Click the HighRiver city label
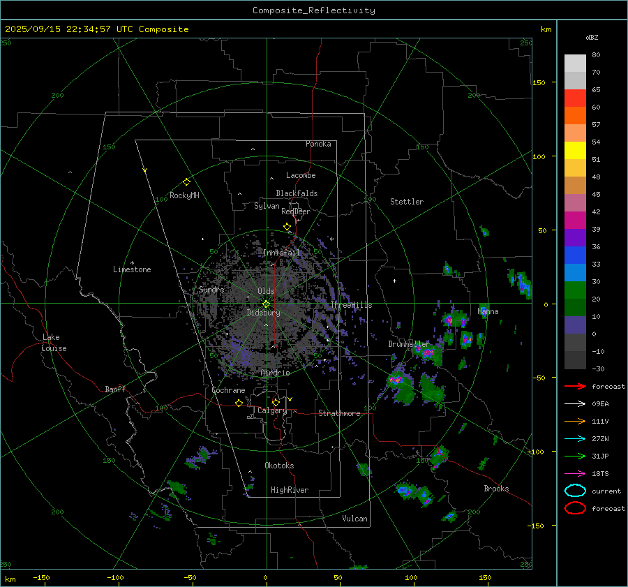This screenshot has height=587, width=628. (x=290, y=490)
